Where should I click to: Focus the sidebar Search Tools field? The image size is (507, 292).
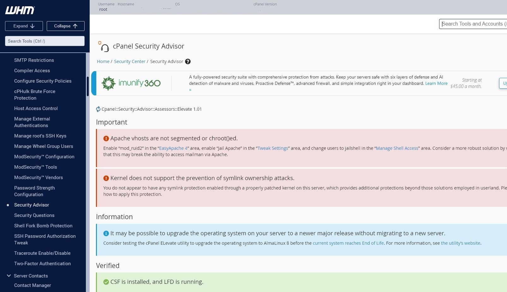(x=45, y=41)
